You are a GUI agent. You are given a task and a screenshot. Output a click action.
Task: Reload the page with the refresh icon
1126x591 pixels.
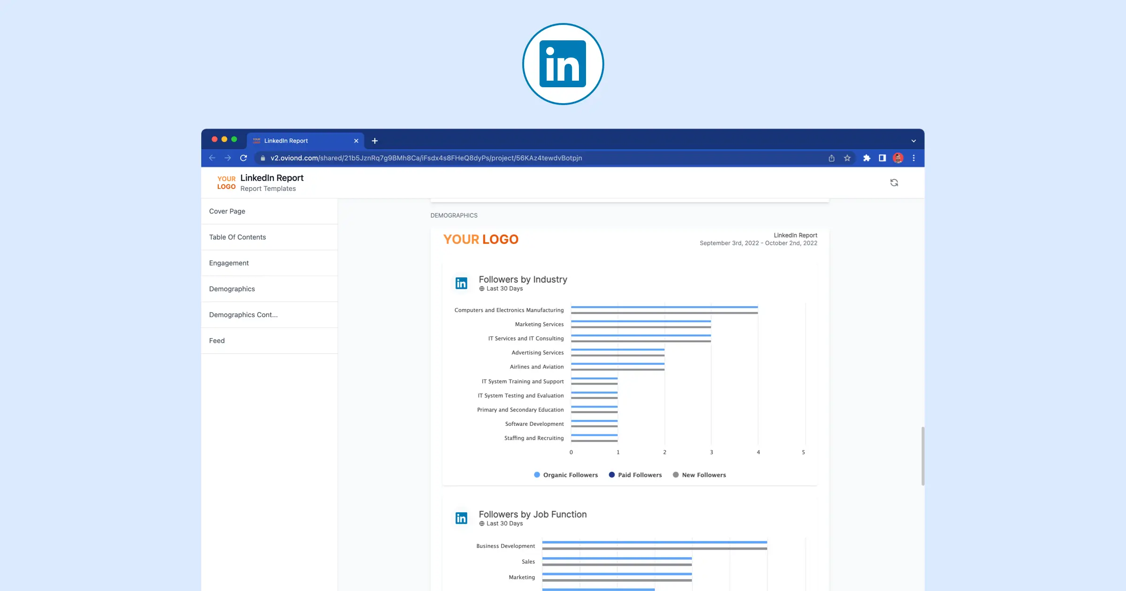tap(243, 158)
